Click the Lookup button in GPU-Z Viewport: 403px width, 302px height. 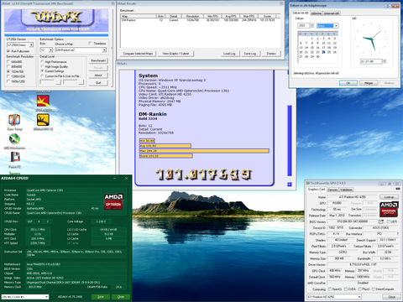click(389, 197)
